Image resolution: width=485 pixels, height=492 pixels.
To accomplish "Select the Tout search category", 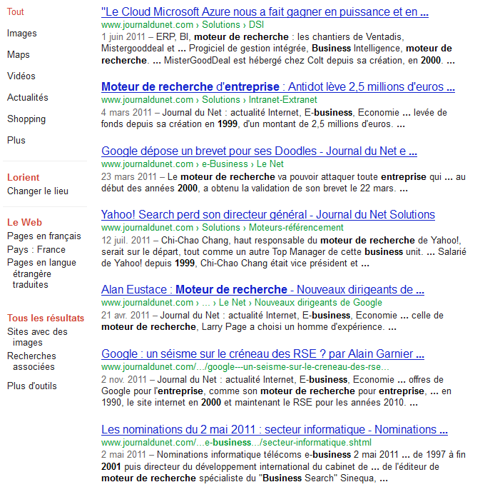I will 16,12.
